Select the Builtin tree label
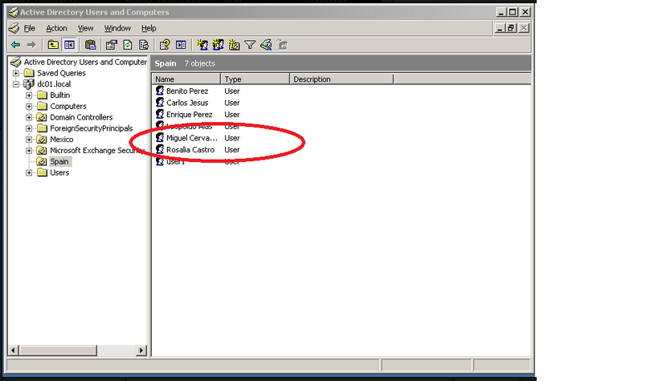 pyautogui.click(x=60, y=95)
